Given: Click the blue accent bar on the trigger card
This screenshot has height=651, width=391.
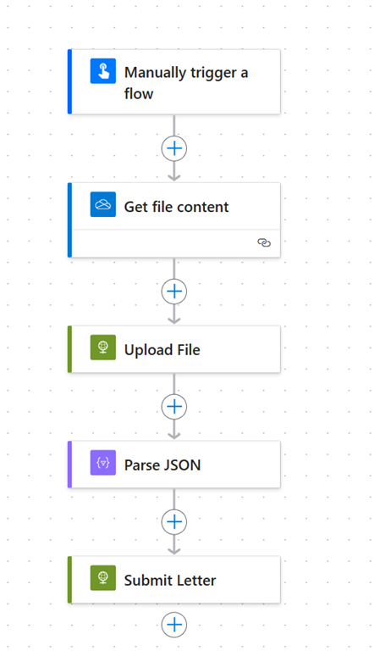Looking at the screenshot, I should coord(69,81).
